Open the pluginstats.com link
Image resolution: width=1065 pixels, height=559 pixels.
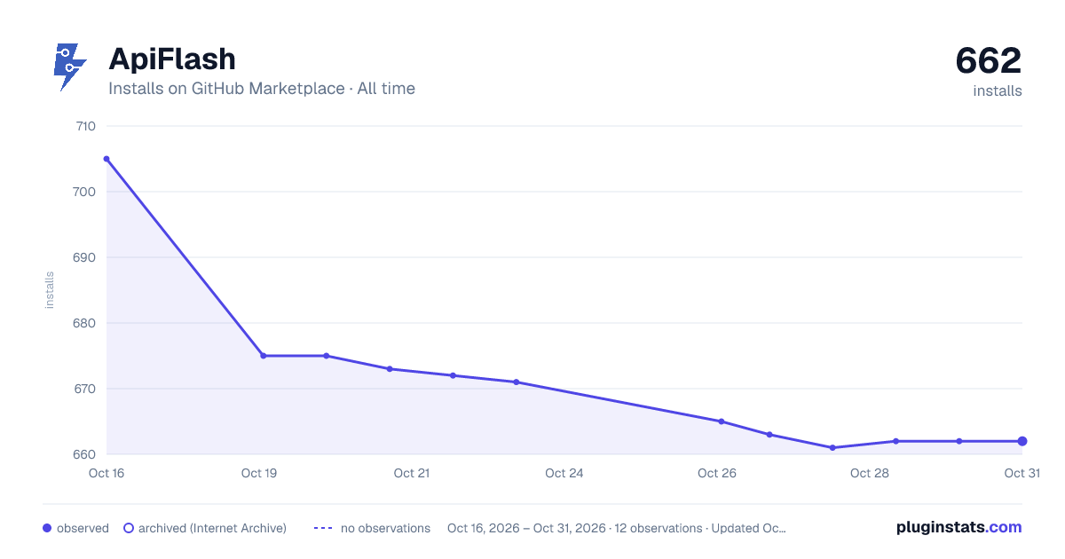click(958, 527)
